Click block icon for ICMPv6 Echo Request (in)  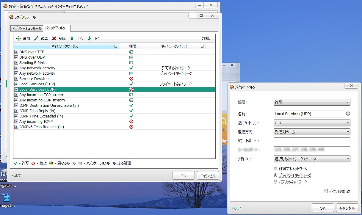point(131,127)
